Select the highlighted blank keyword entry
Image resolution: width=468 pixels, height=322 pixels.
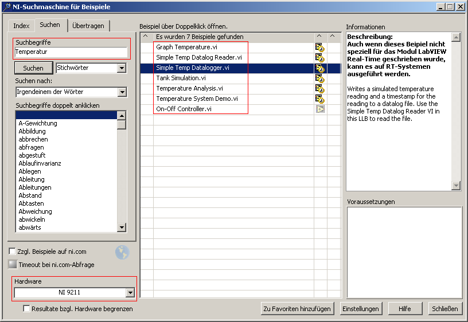click(x=67, y=115)
